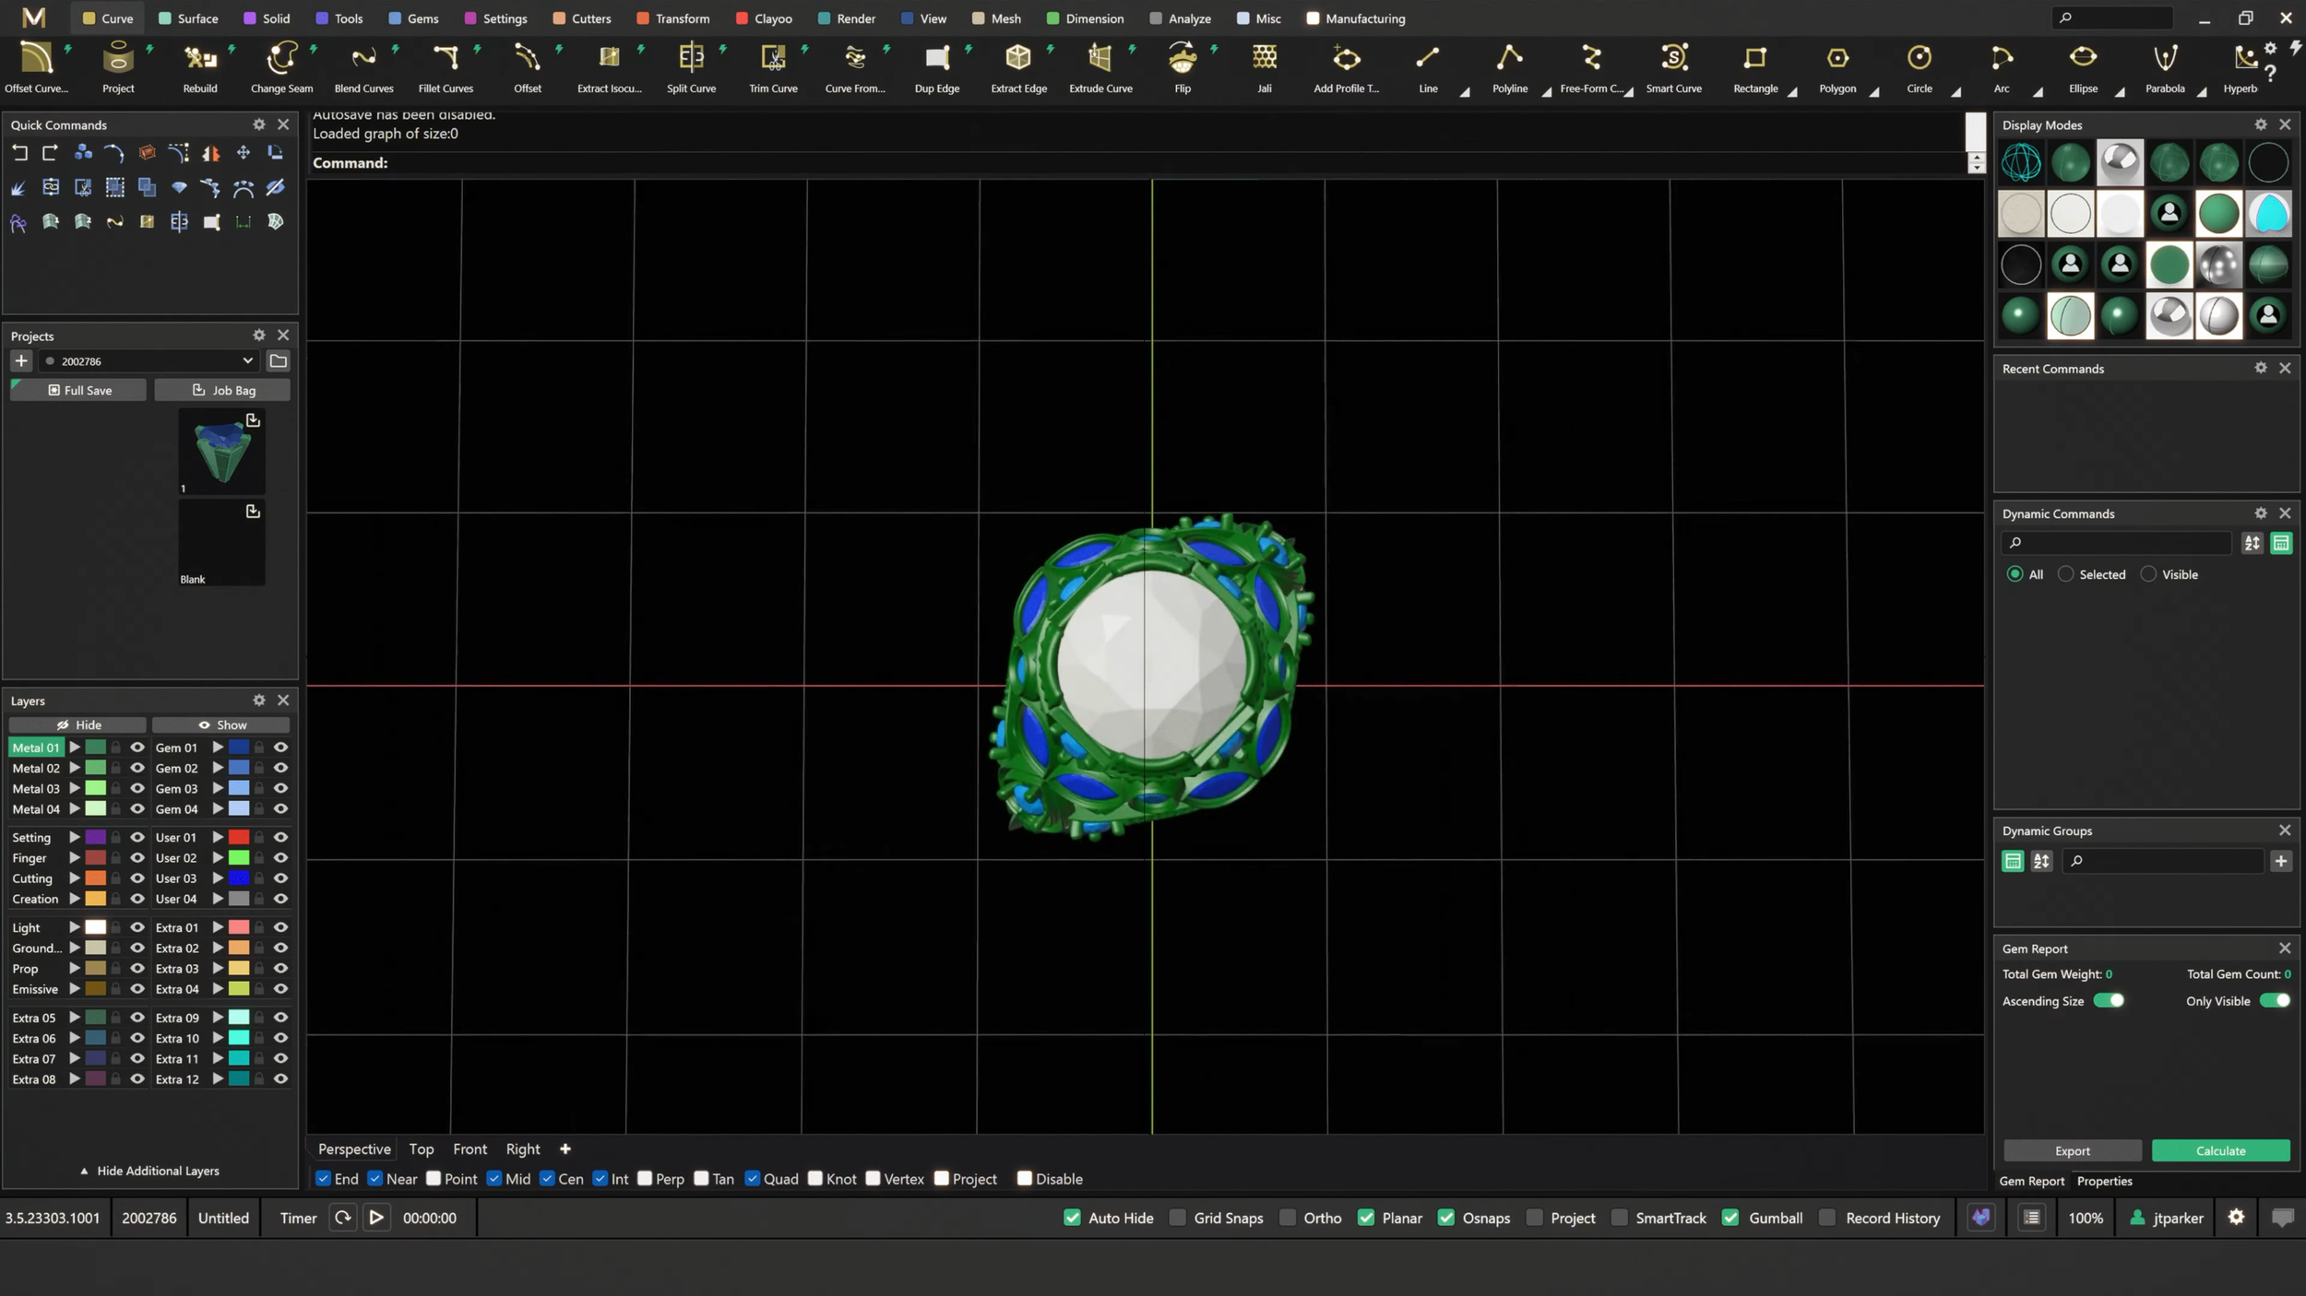Select the wireframe display mode sphere
Screen dimensions: 2306x1296
[x=2021, y=163]
